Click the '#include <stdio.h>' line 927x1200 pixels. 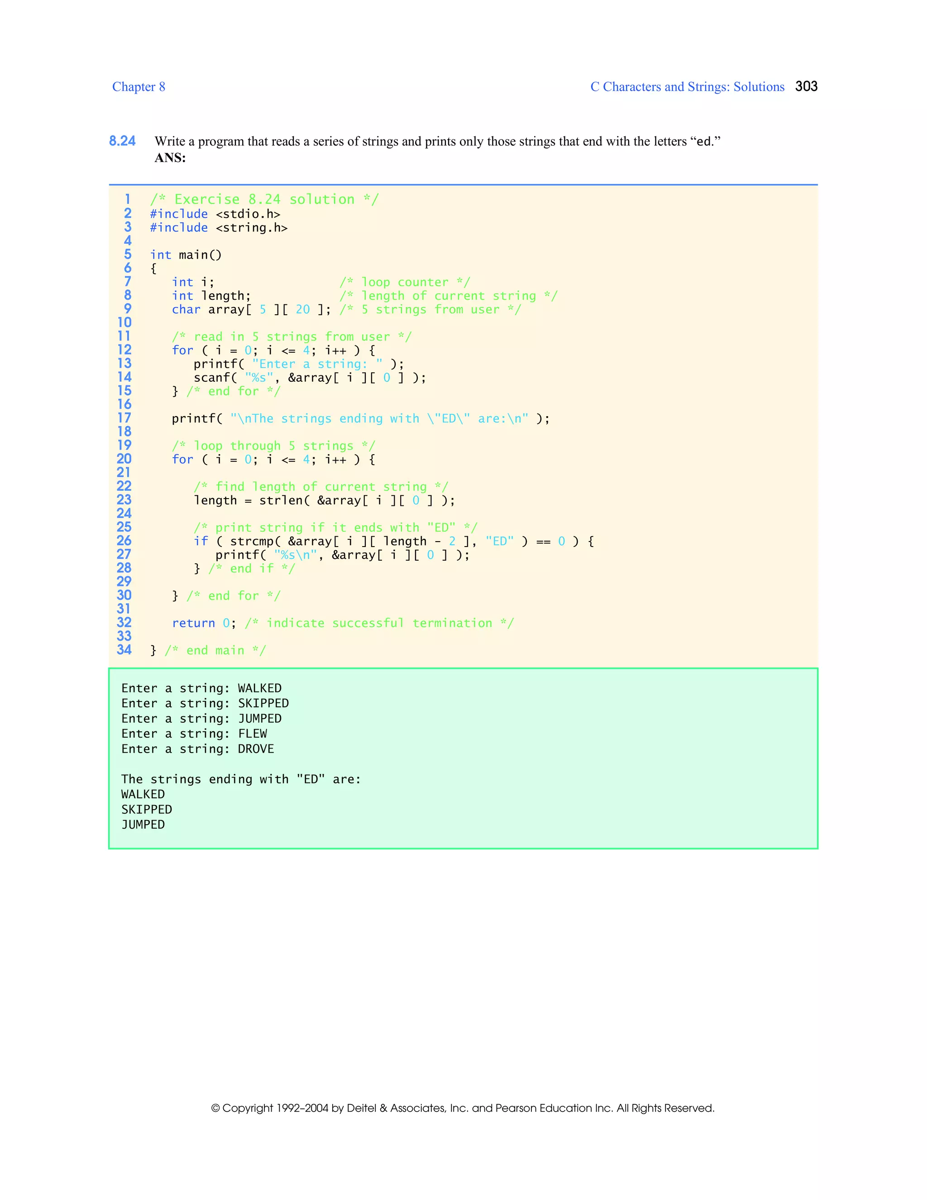click(215, 214)
